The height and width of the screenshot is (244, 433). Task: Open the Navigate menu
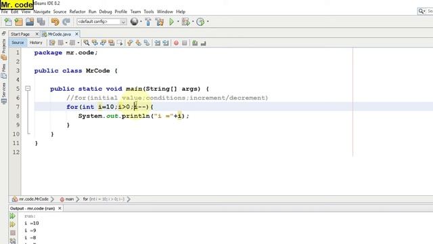[42, 12]
